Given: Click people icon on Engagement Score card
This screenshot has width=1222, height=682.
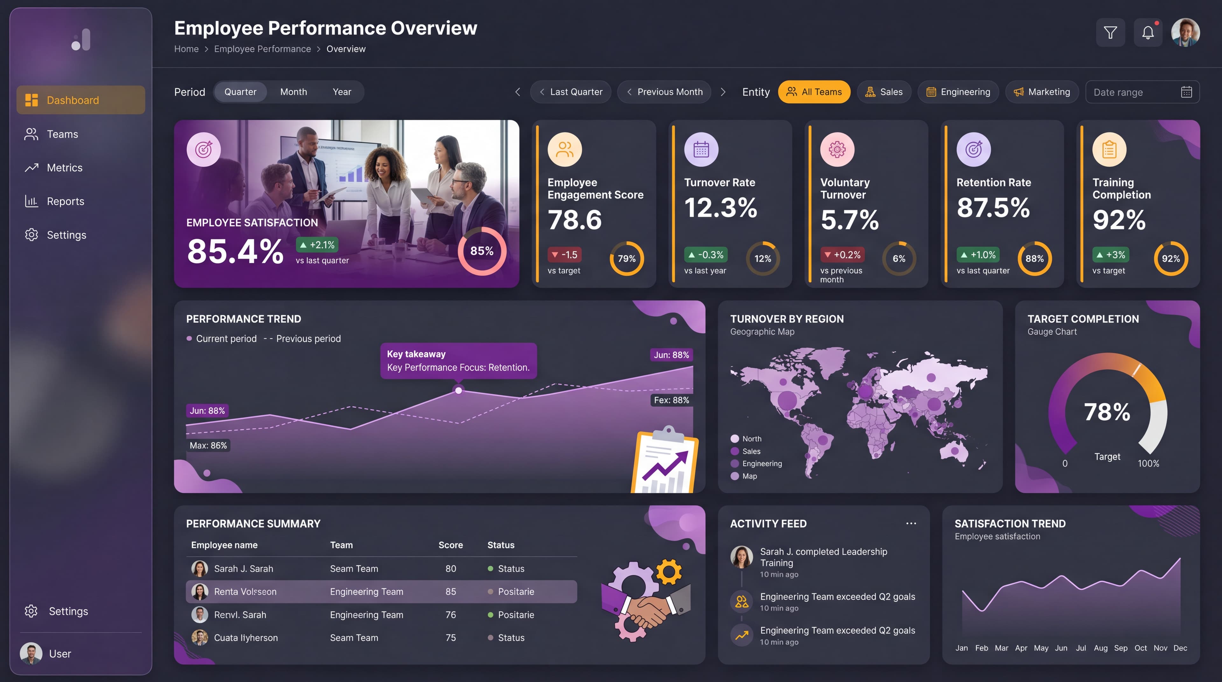Looking at the screenshot, I should (565, 150).
